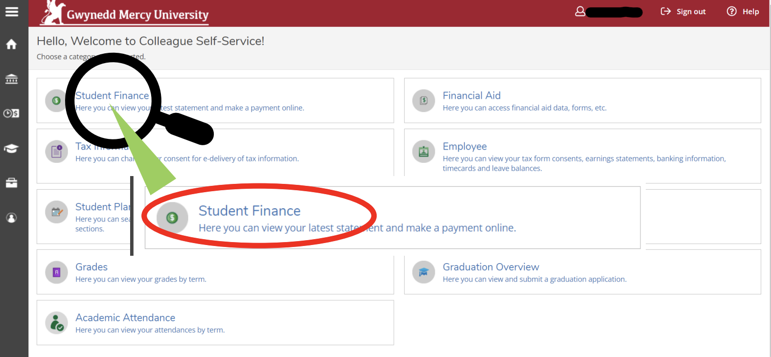Click Employee description about tax form consents

coord(584,163)
